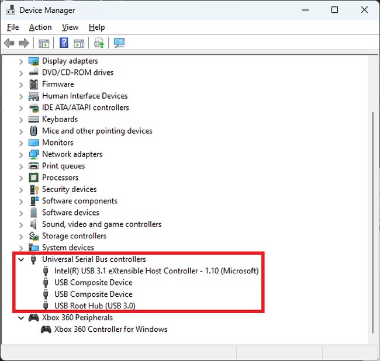This screenshot has width=380, height=361.
Task: Collapse the Xbox 360 Peripherals node
Action: [x=21, y=318]
